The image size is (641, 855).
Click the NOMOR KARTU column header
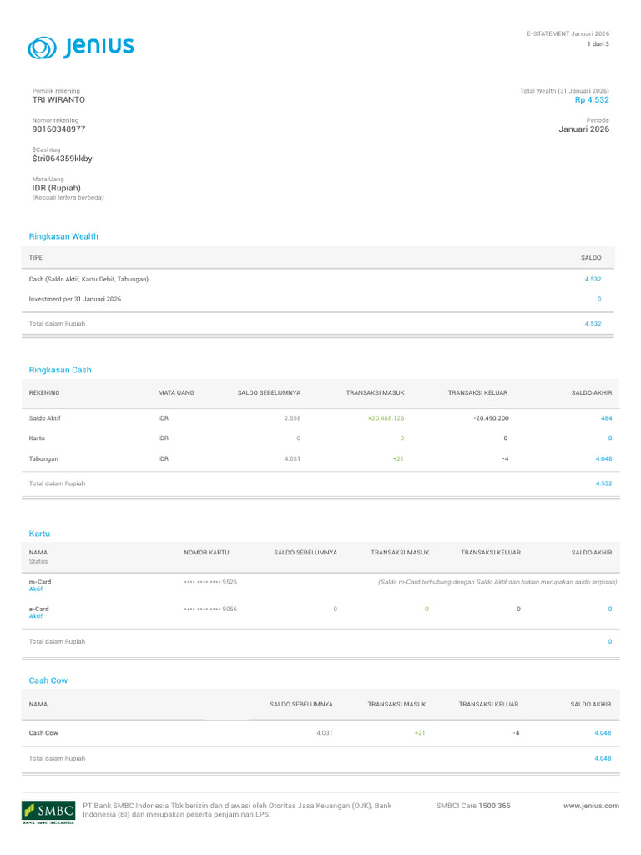(x=206, y=553)
